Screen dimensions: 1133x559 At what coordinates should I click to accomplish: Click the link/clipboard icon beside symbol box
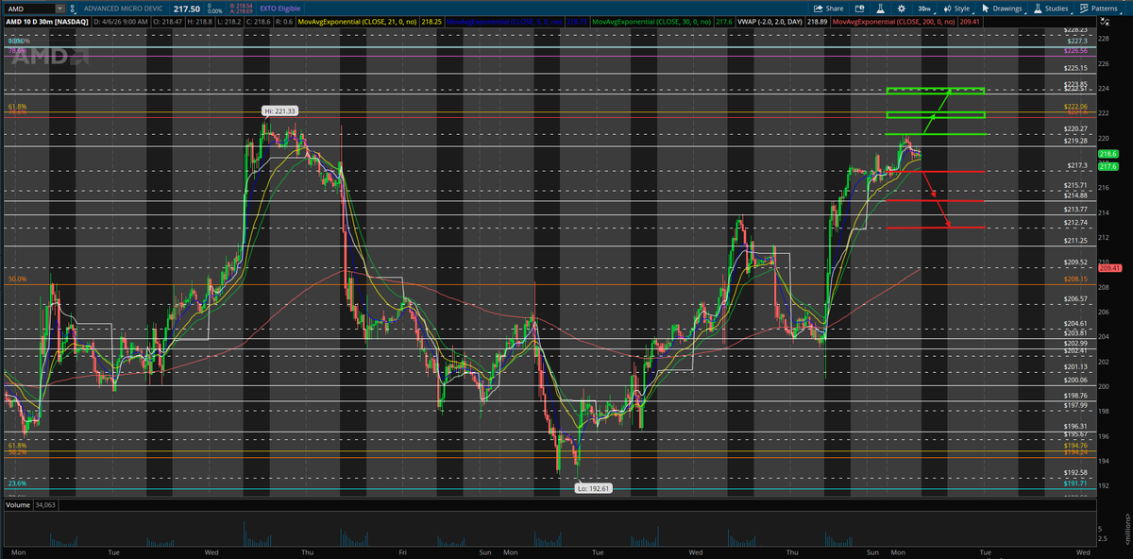click(73, 8)
